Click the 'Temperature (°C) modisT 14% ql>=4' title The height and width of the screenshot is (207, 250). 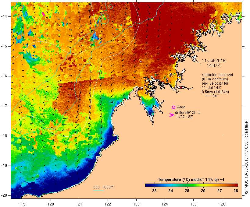pyautogui.click(x=191, y=180)
